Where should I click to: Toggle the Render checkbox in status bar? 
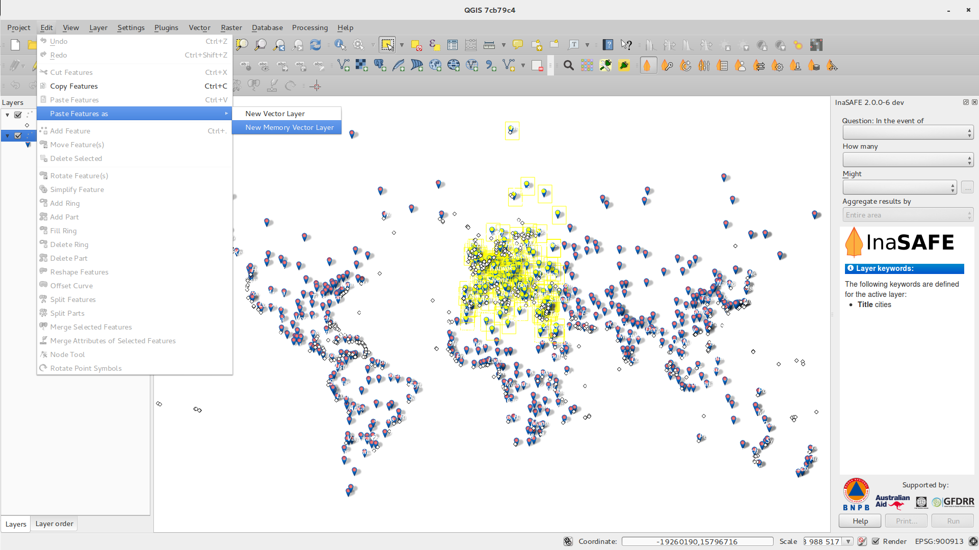point(876,541)
